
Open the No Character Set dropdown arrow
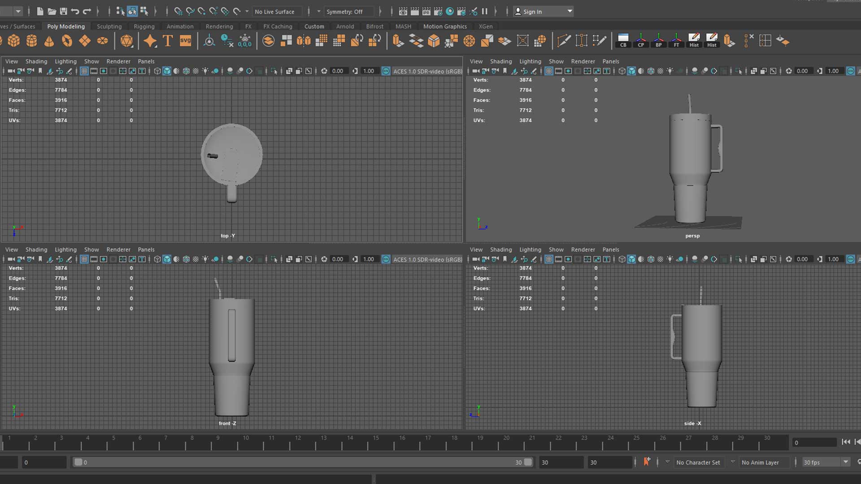(667, 462)
